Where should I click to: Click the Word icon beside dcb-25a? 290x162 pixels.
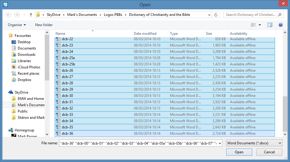pyautogui.click(x=58, y=58)
